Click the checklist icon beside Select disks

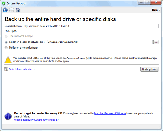(6, 69)
